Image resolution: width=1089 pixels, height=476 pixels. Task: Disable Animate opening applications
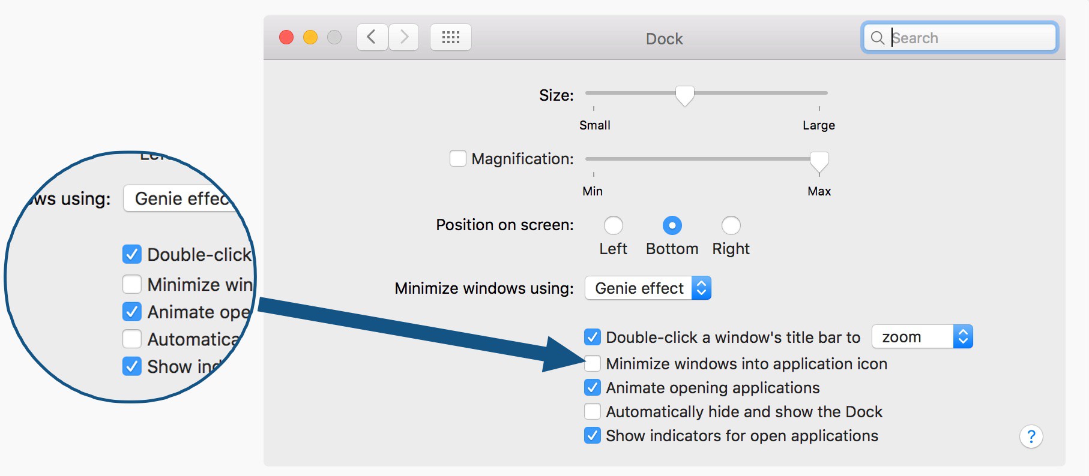click(x=591, y=387)
